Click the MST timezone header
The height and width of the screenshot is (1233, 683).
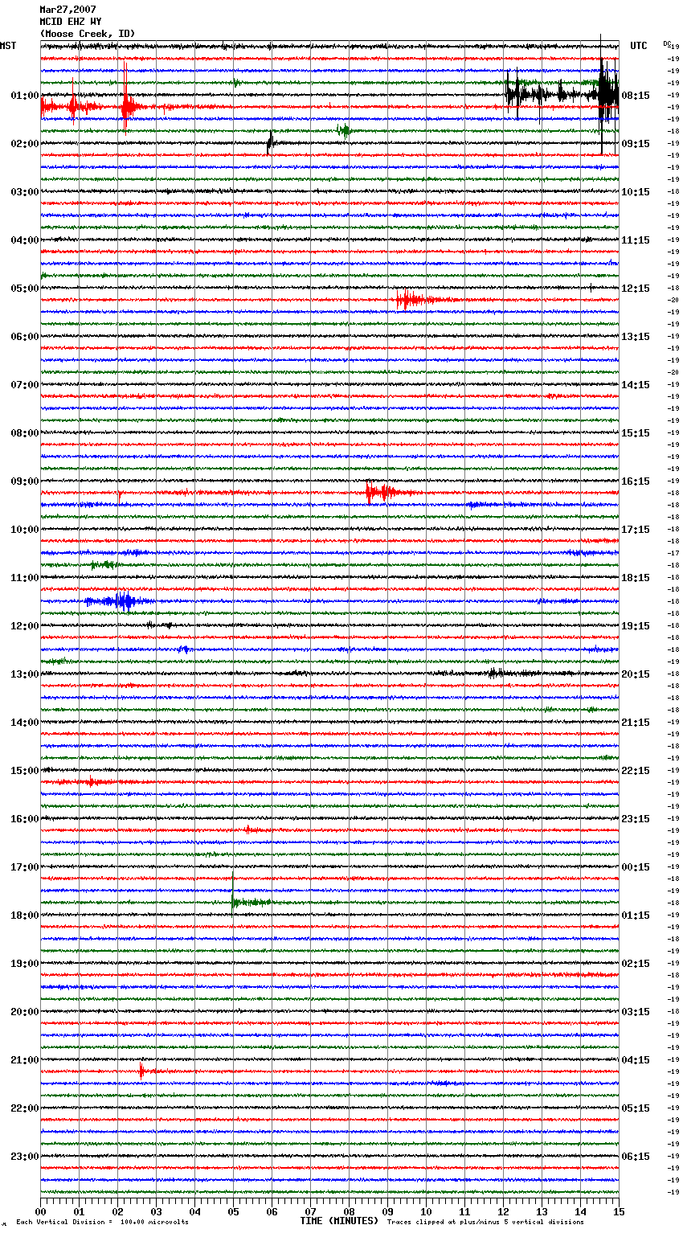8,46
